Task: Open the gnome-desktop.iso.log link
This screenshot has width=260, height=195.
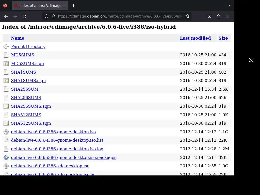Action: coord(57,149)
